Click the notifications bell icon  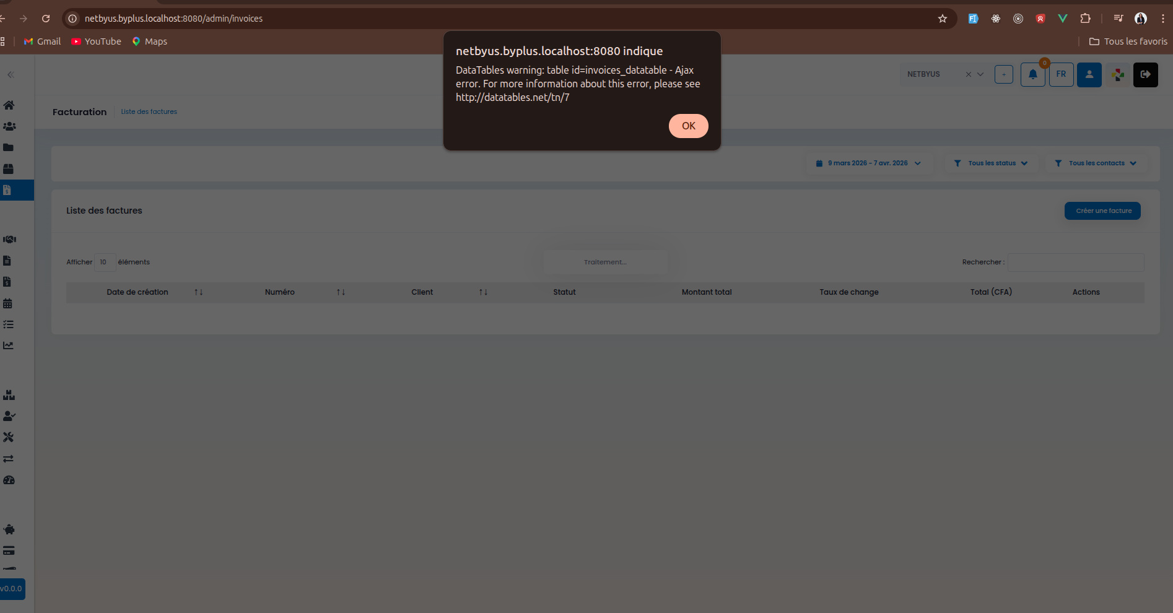[x=1032, y=75]
